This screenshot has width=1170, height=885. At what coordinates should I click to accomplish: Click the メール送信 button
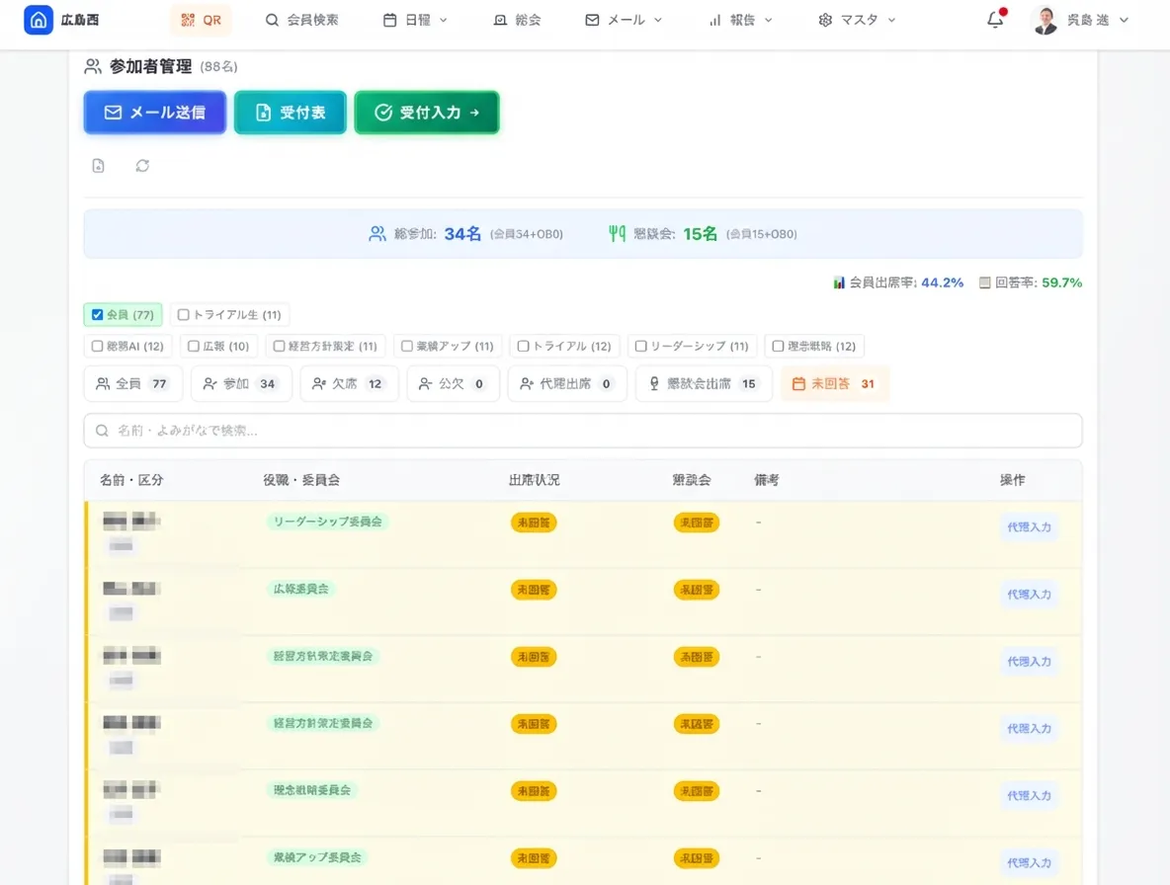(154, 113)
